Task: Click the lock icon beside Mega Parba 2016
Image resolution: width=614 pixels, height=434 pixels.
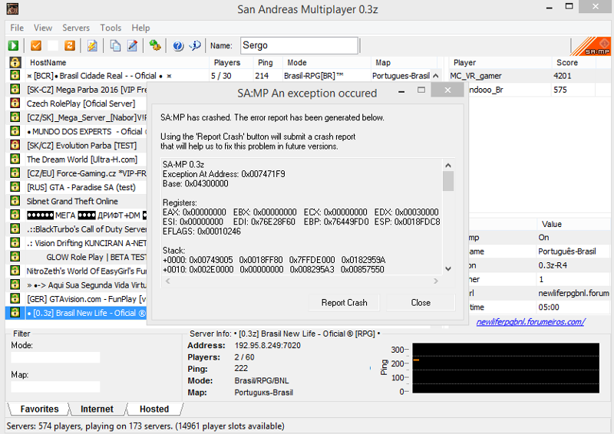Action: (x=15, y=89)
